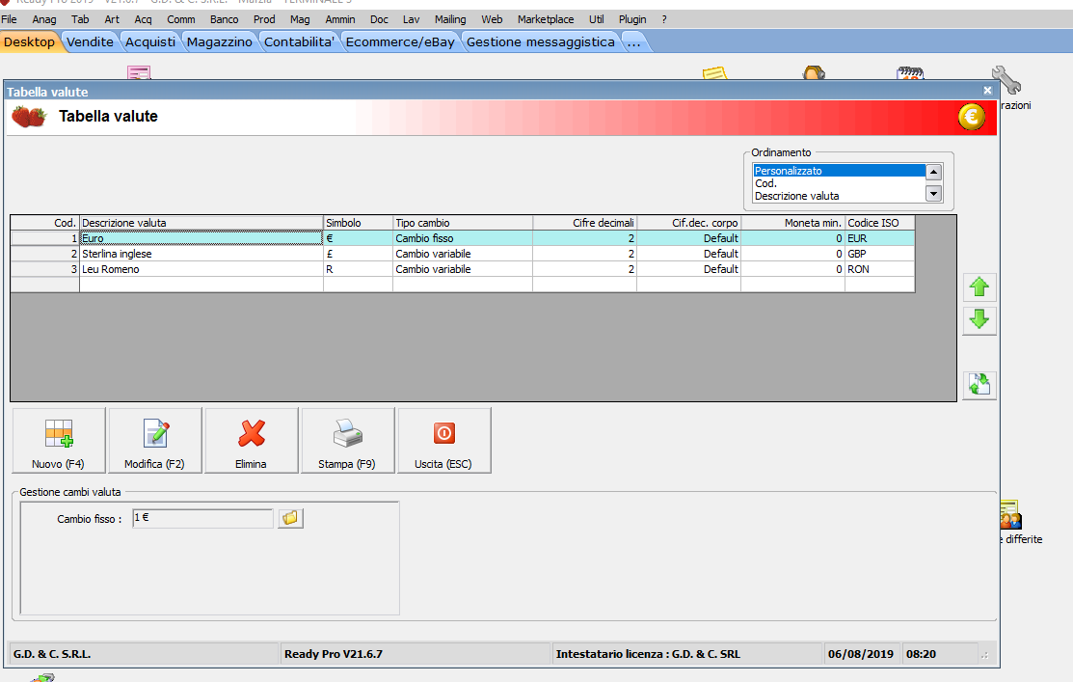The height and width of the screenshot is (682, 1073).
Task: Open the Banco menu
Action: tap(225, 19)
